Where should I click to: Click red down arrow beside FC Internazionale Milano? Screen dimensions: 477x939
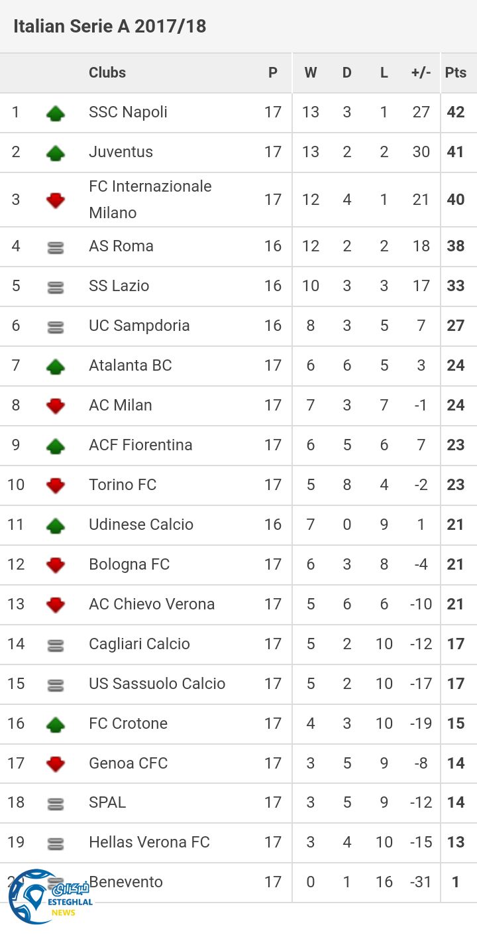click(56, 200)
